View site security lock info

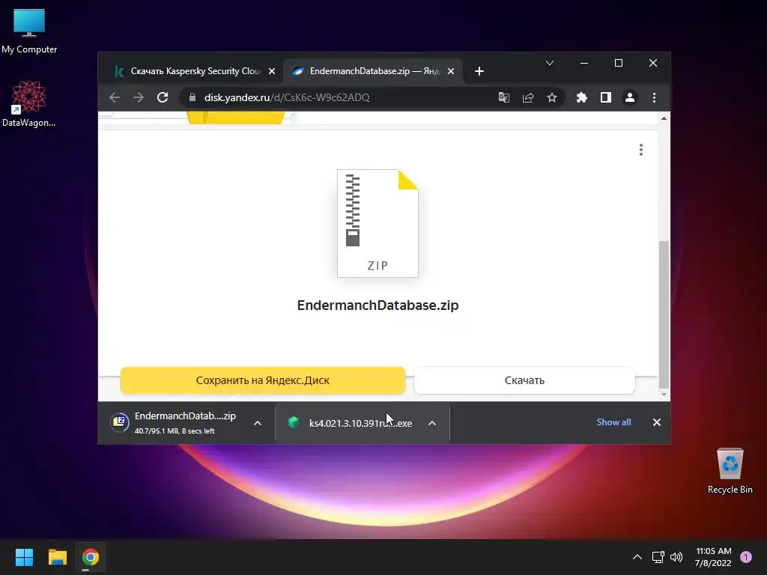(192, 98)
